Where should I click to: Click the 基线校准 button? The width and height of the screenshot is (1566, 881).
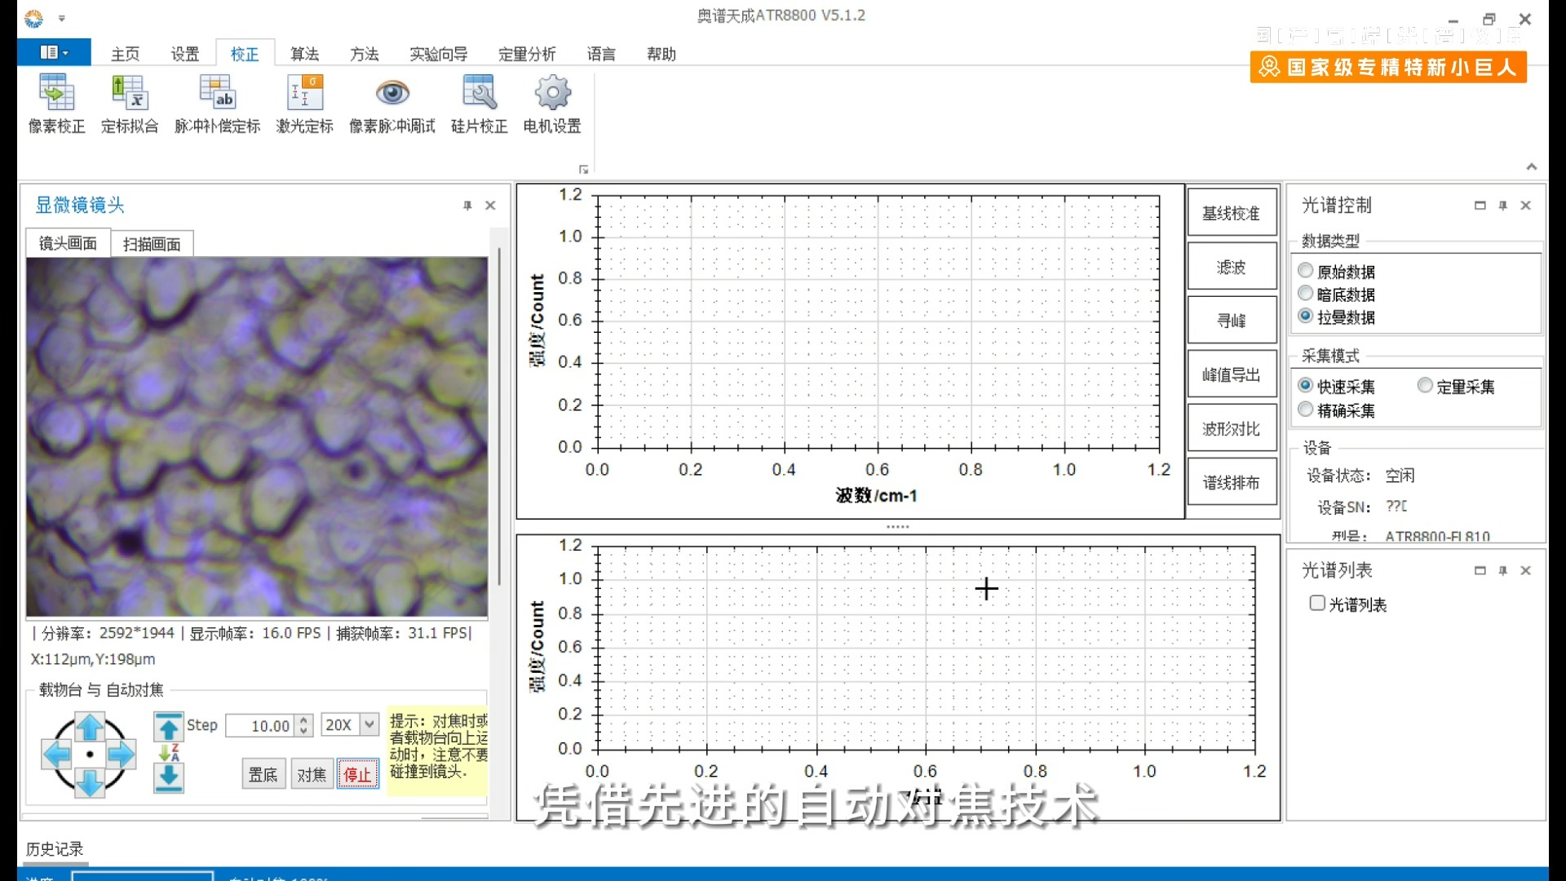[1231, 213]
